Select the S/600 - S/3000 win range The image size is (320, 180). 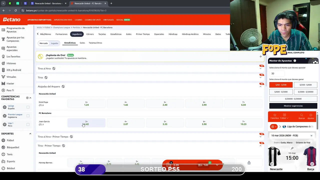pyautogui.click(x=281, y=92)
